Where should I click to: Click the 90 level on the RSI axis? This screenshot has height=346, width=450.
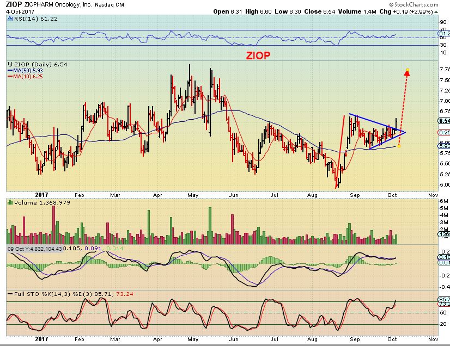click(443, 22)
